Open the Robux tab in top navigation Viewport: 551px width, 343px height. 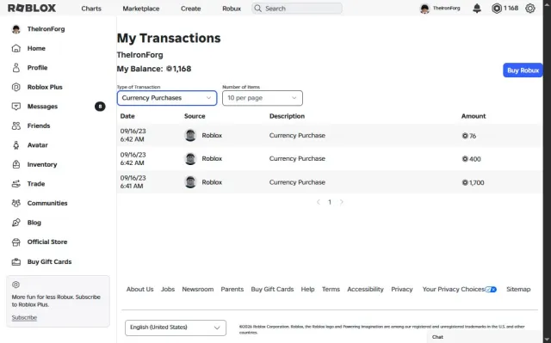[232, 9]
